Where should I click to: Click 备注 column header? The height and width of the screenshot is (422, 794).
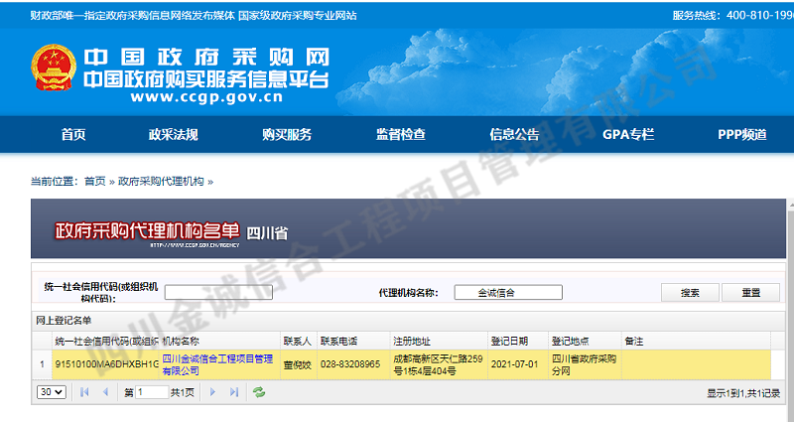[696, 342]
